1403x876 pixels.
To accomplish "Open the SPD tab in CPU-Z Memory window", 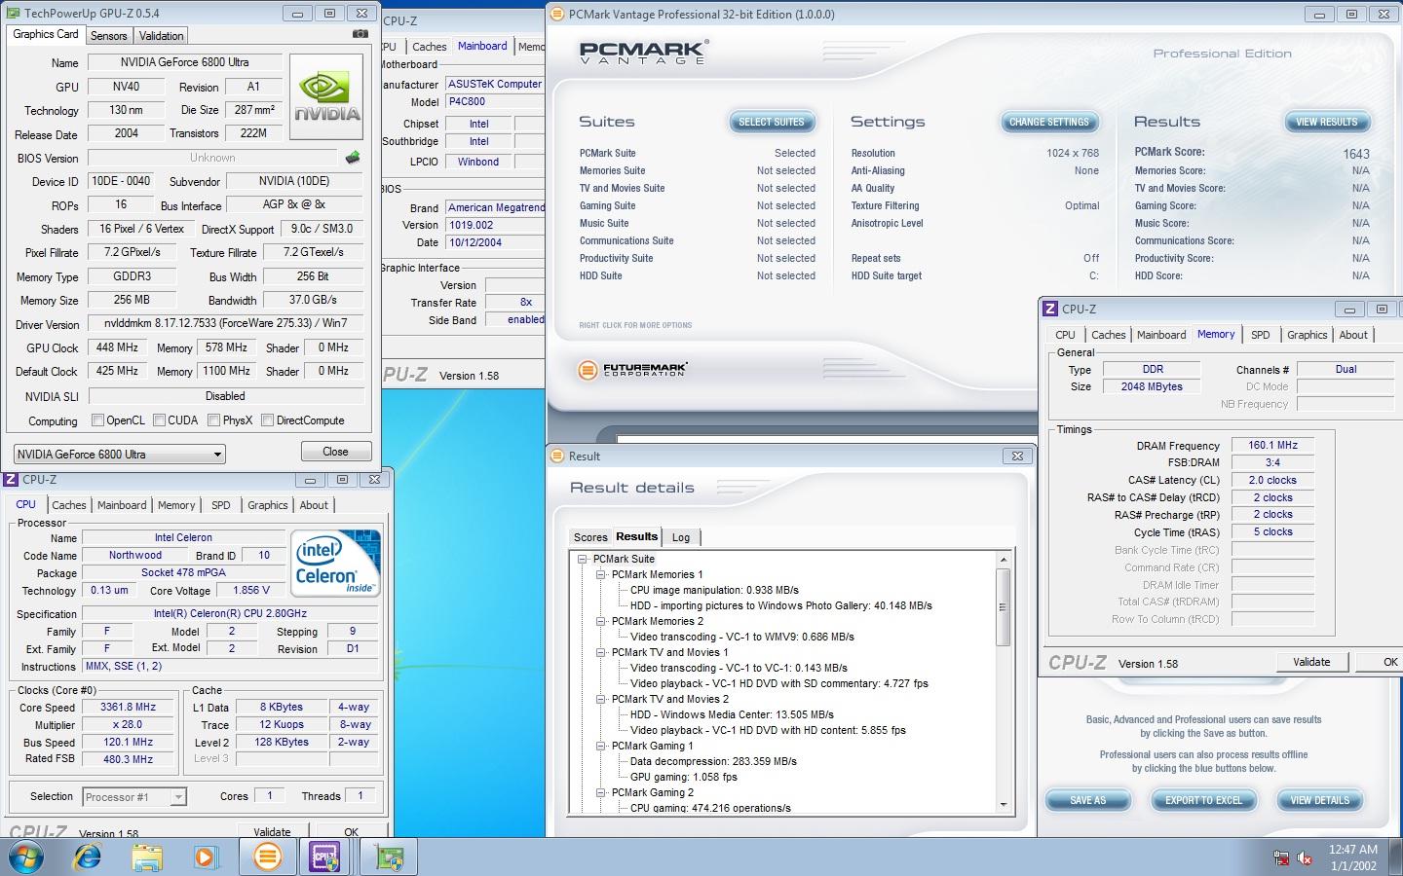I will 1260,335.
